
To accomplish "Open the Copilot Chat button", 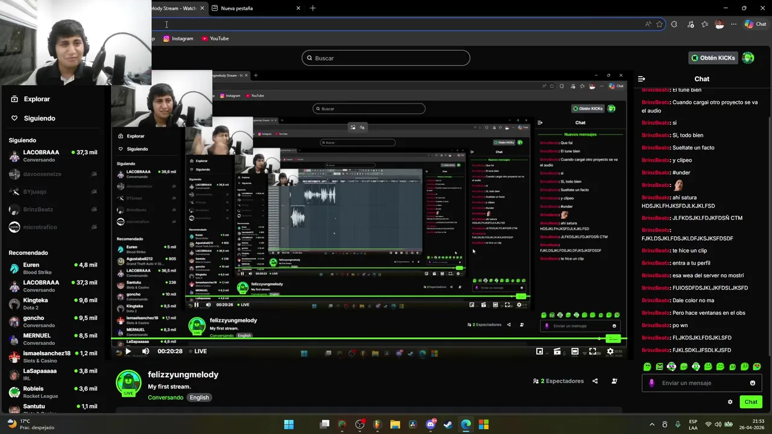I will [x=755, y=24].
